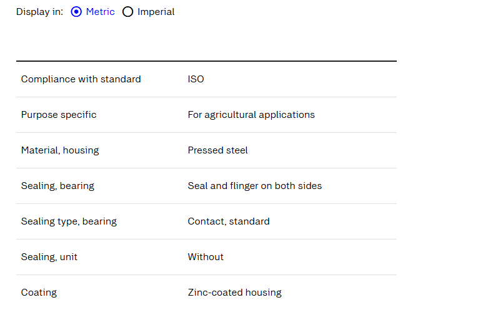Click the 'Sealing, unit' row label
503x315 pixels.
click(49, 257)
